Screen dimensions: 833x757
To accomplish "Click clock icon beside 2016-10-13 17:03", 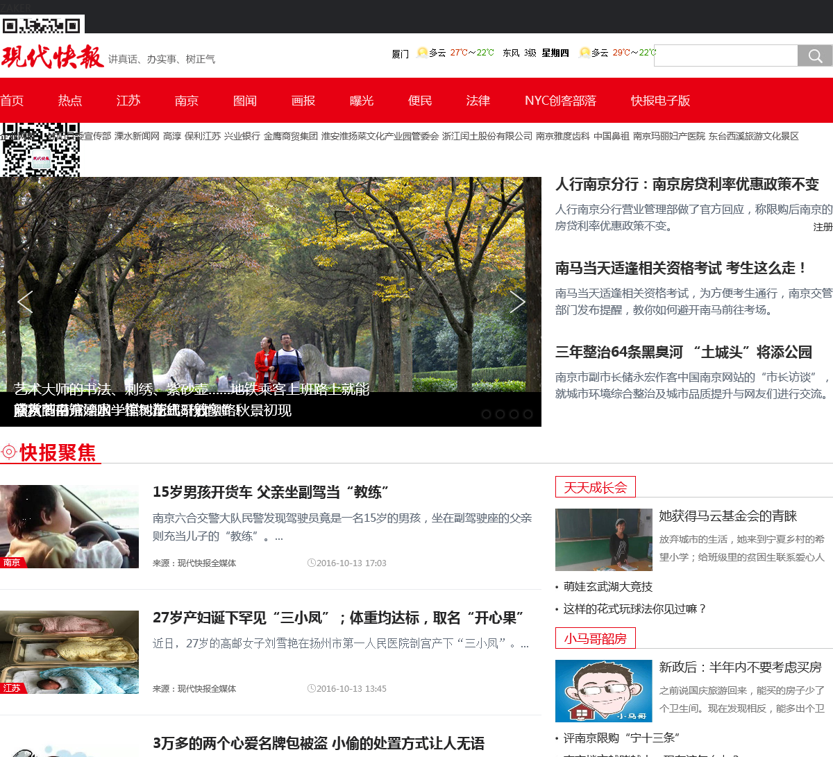I will pyautogui.click(x=312, y=563).
